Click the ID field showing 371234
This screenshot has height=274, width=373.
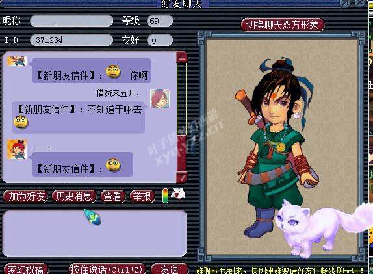coord(71,40)
